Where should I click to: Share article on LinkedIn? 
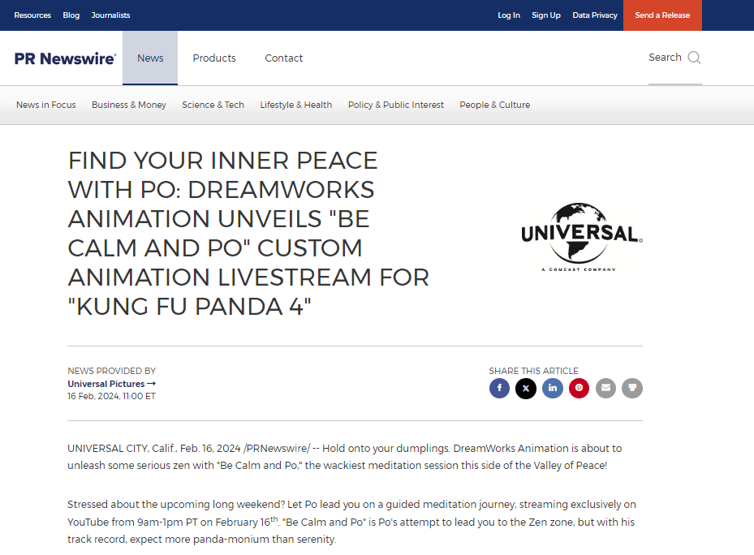point(552,388)
